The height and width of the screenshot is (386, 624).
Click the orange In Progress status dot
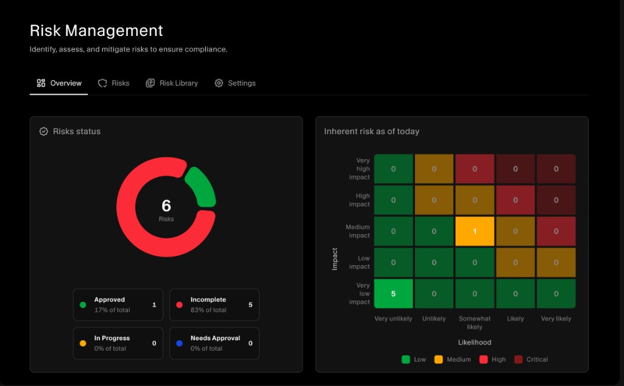83,343
